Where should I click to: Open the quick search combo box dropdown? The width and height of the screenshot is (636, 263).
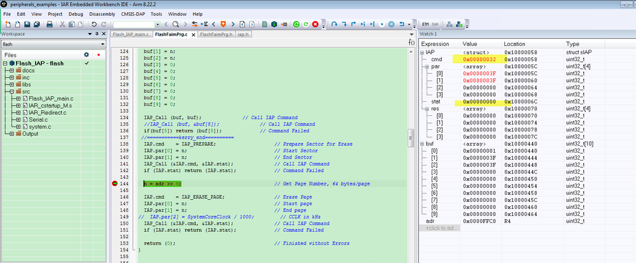[157, 24]
